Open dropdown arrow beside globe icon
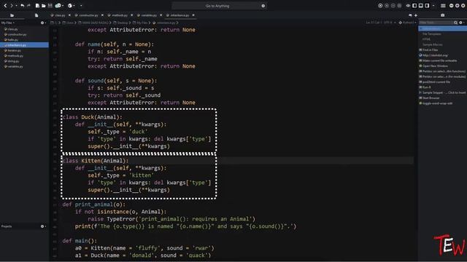 (x=74, y=6)
